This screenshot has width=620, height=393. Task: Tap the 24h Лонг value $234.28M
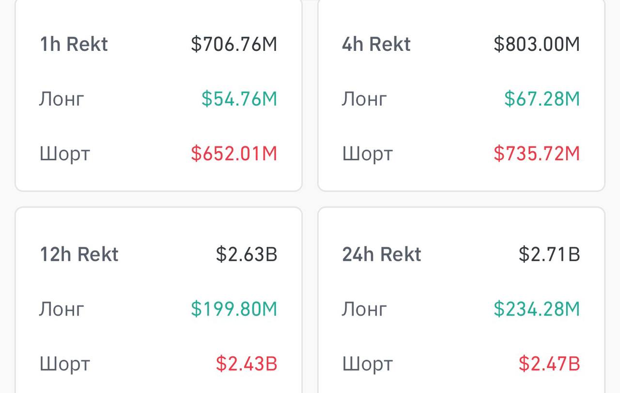tap(537, 309)
